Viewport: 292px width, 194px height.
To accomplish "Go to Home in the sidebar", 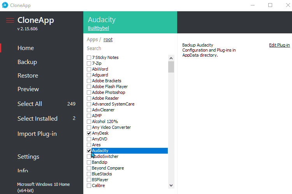I will point(26,48).
